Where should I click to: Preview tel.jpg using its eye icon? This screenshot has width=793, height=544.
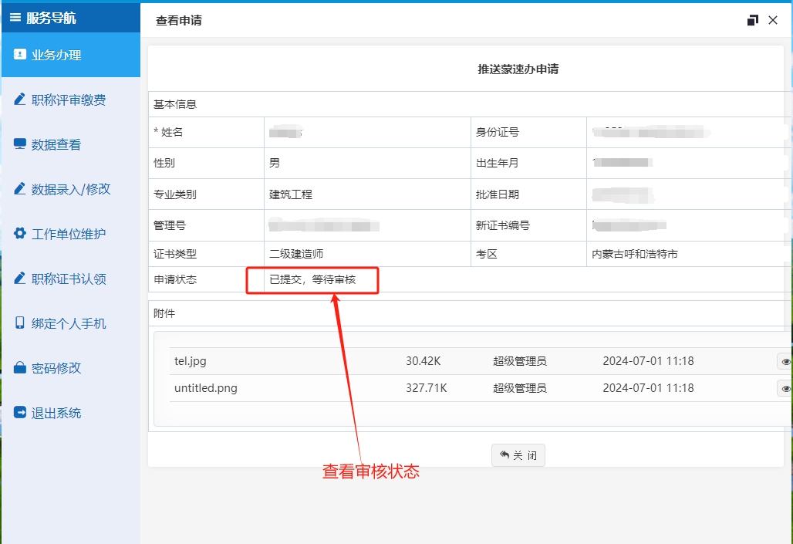click(x=785, y=361)
